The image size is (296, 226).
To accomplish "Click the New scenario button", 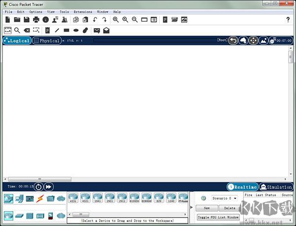I will coord(207,208).
